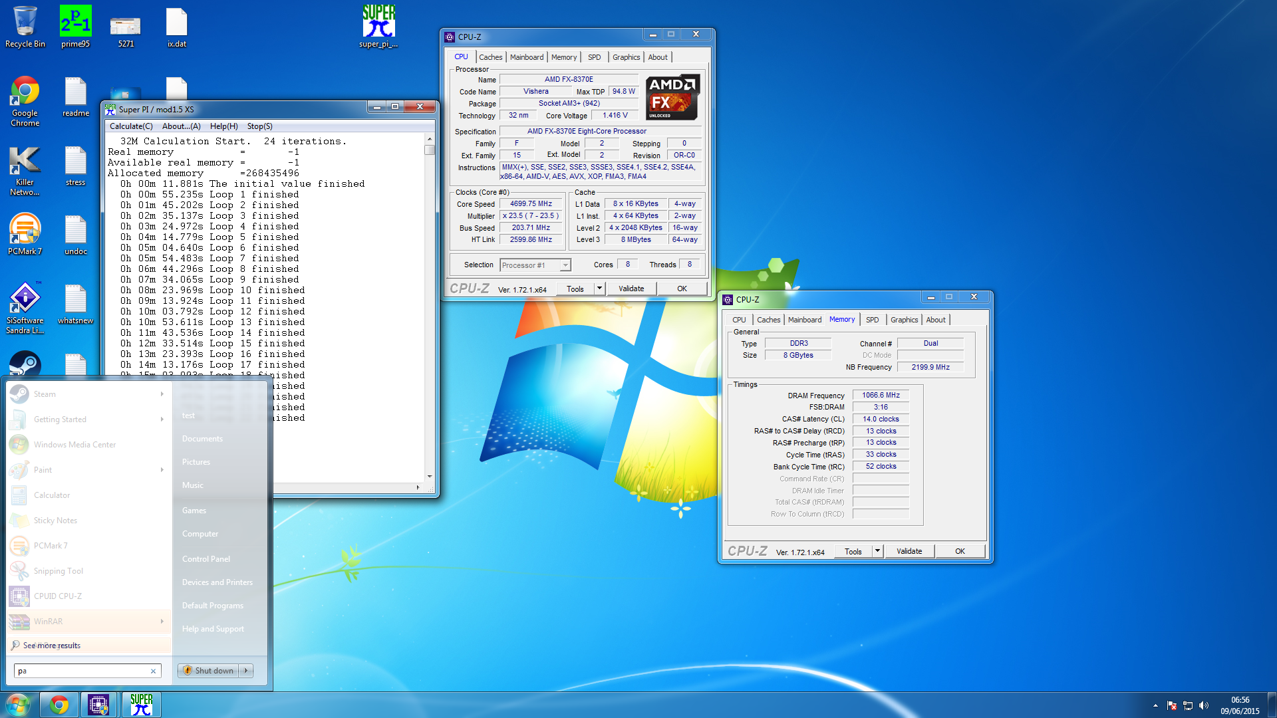1277x718 pixels.
Task: Open Tools dropdown arrow in Memory tab window
Action: (x=877, y=551)
